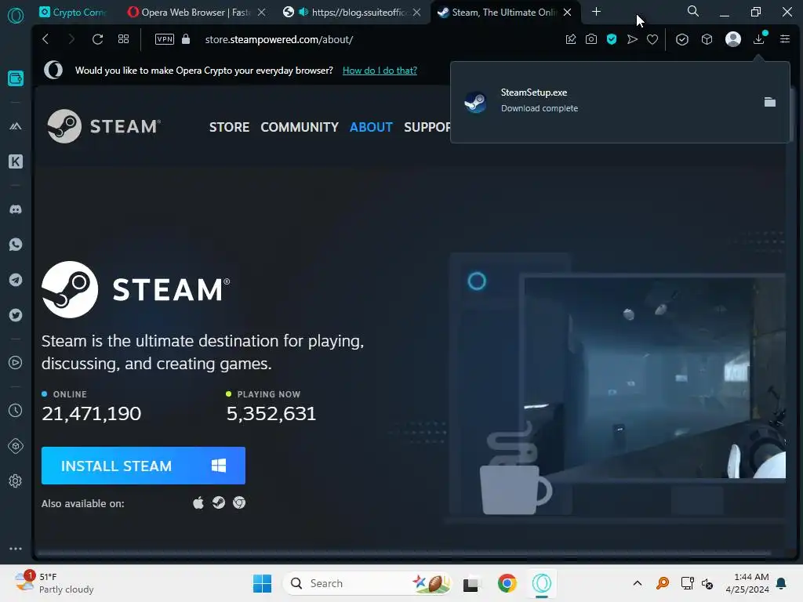Viewport: 803px width, 602px height.
Task: Switch to Crypto Corner tab
Action: click(x=72, y=13)
